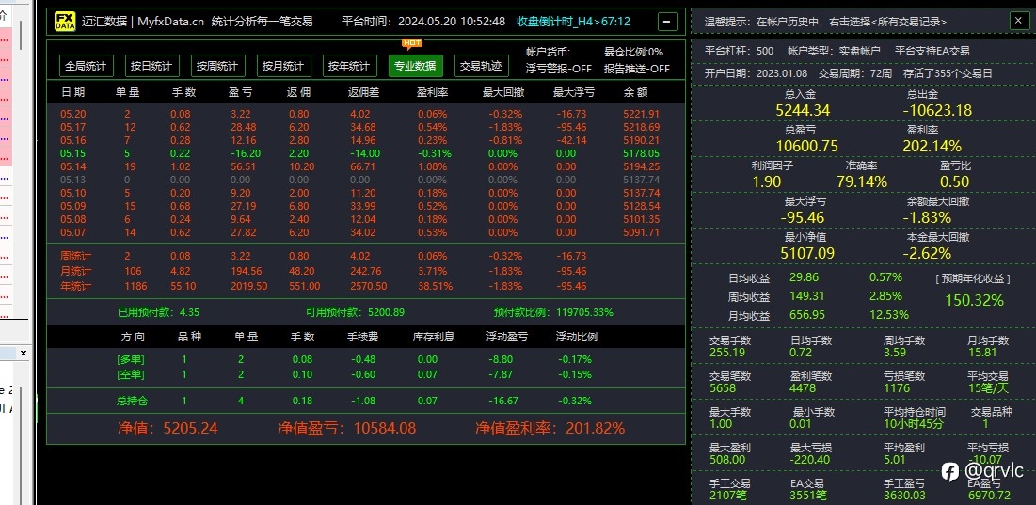Click the 收盘倒计时_H4 countdown

[573, 22]
